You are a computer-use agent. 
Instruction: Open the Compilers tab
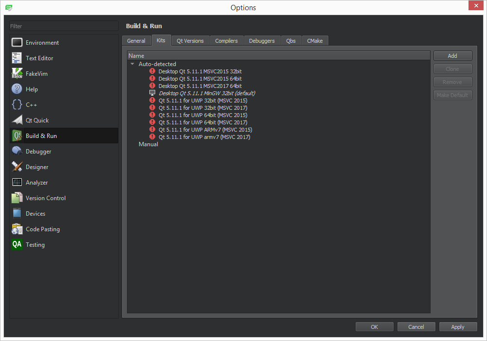tap(226, 41)
